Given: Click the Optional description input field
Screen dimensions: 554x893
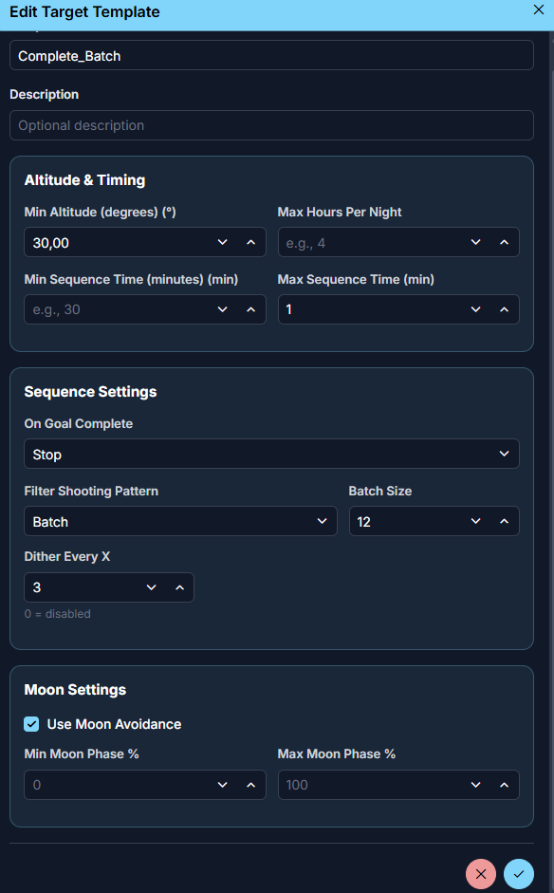Looking at the screenshot, I should pyautogui.click(x=271, y=124).
